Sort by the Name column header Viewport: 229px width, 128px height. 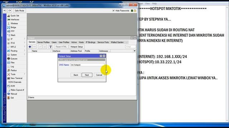(42, 51)
